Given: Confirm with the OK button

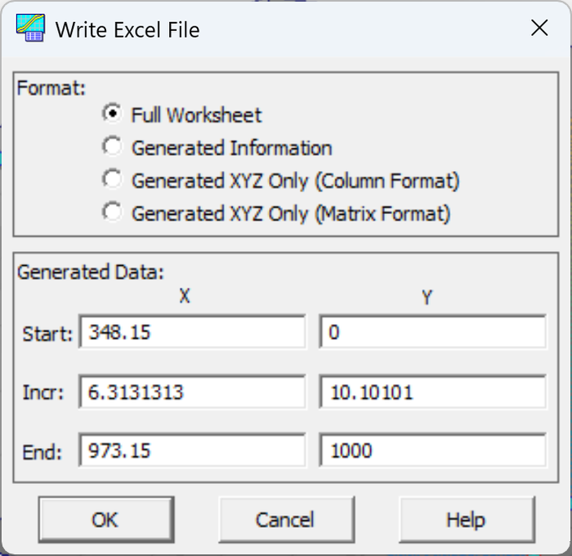Looking at the screenshot, I should (x=106, y=519).
